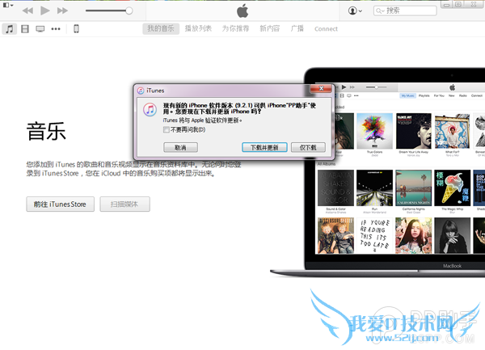Open the Sound & Color album cover
The height and width of the screenshot is (350, 485).
(335, 188)
